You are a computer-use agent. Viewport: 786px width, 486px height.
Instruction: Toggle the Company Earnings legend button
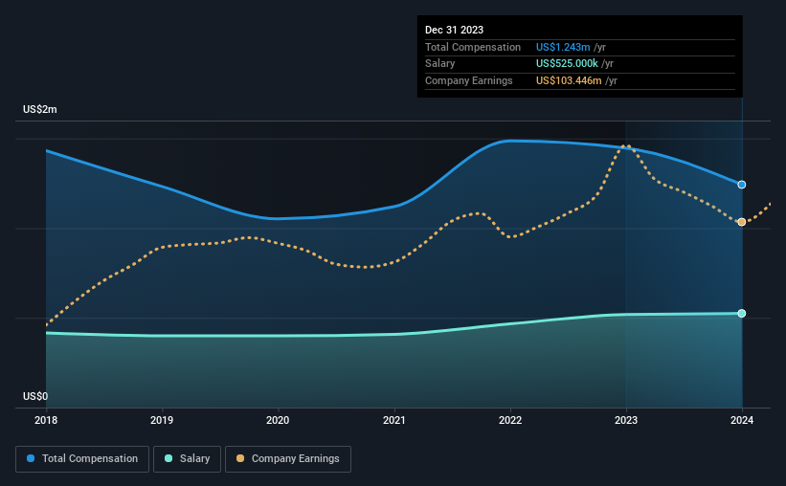pyautogui.click(x=288, y=459)
